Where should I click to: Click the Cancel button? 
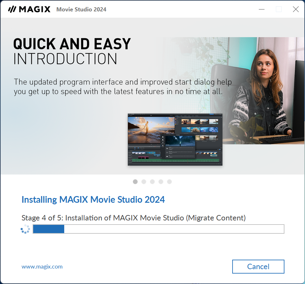(x=258, y=267)
